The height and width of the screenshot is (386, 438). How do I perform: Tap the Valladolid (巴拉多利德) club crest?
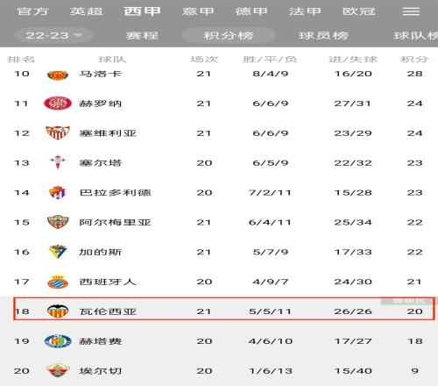click(x=58, y=192)
